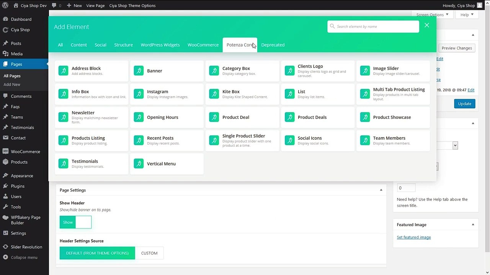The width and height of the screenshot is (490, 275).
Task: Open the Help dropdown tab
Action: (467, 15)
